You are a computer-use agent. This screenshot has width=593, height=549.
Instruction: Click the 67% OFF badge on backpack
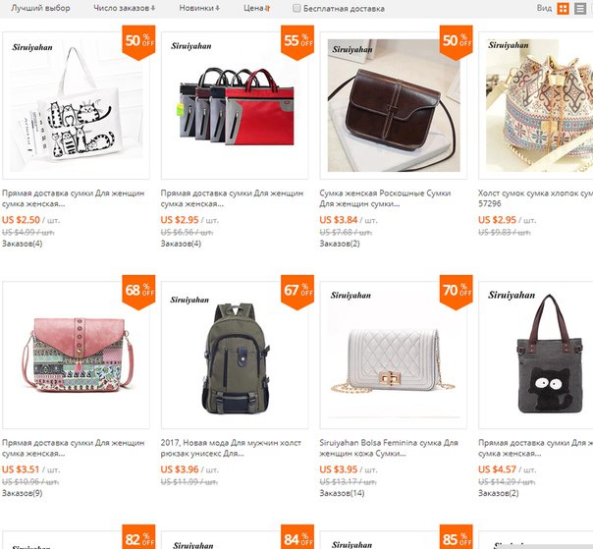[x=297, y=292]
